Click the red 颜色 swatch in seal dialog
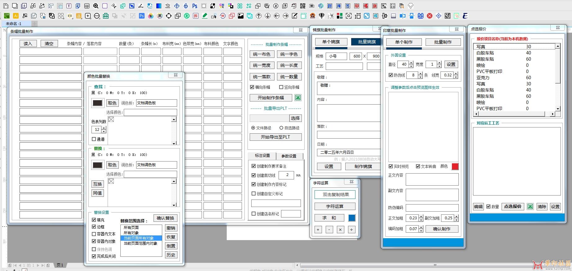 pyautogui.click(x=455, y=166)
